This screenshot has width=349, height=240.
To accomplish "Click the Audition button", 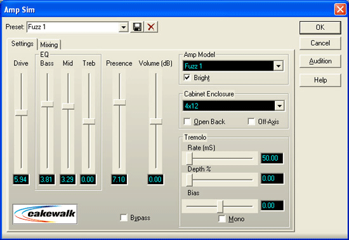I will 320,61.
